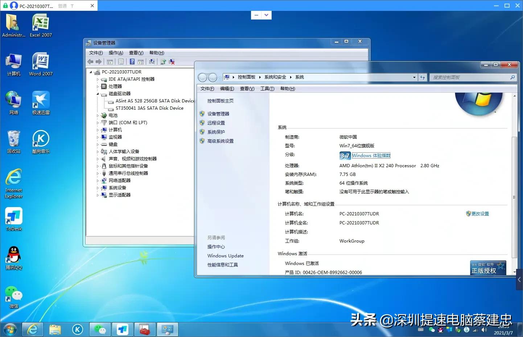The height and width of the screenshot is (337, 523).
Task: Expand the 网络适配器 node
Action: [98, 181]
